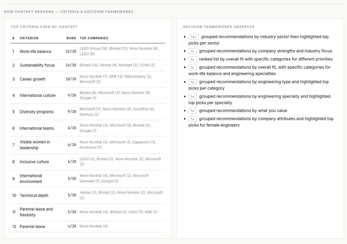The image size is (347, 244).
Task: Click 'Technical depth' criterion label
Action: pos(34,195)
